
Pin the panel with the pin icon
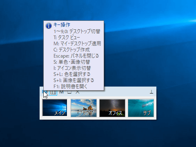click(151, 92)
